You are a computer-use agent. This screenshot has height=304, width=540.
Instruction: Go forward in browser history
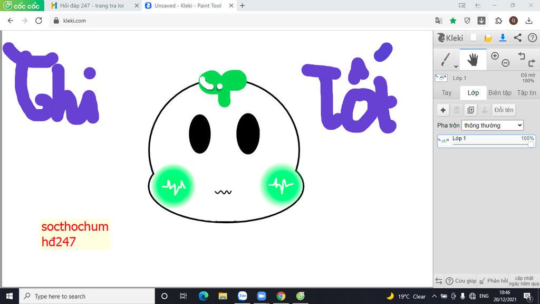click(x=24, y=21)
